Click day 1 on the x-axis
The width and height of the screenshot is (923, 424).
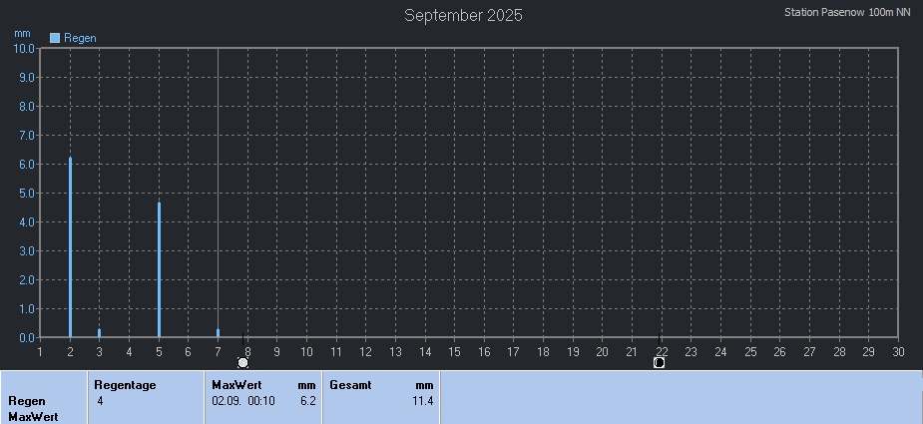pyautogui.click(x=40, y=352)
